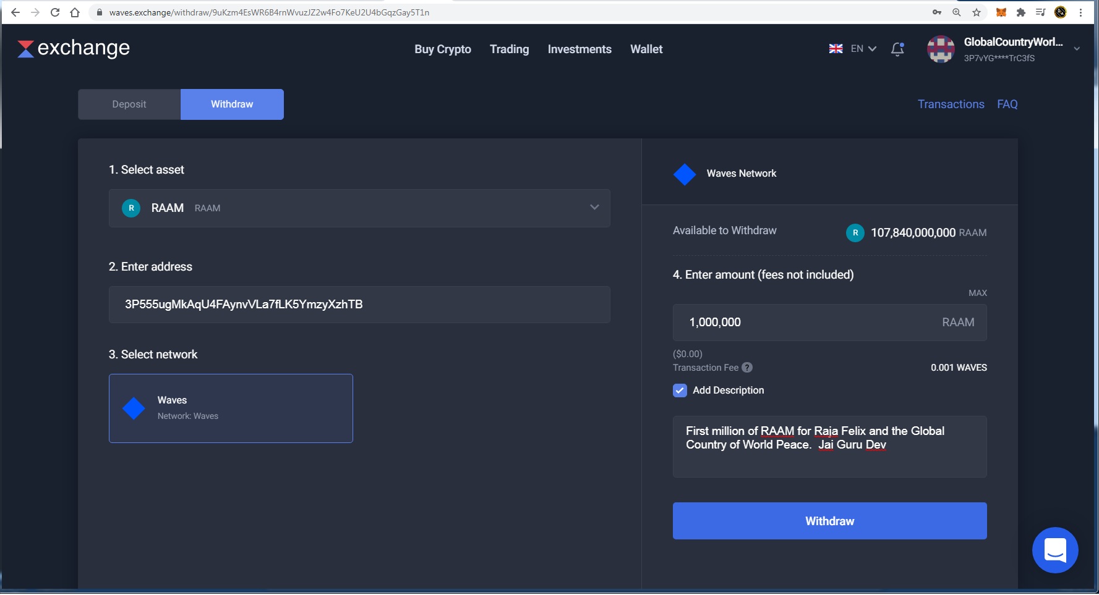Open the Wallet menu
1099x595 pixels.
[646, 49]
